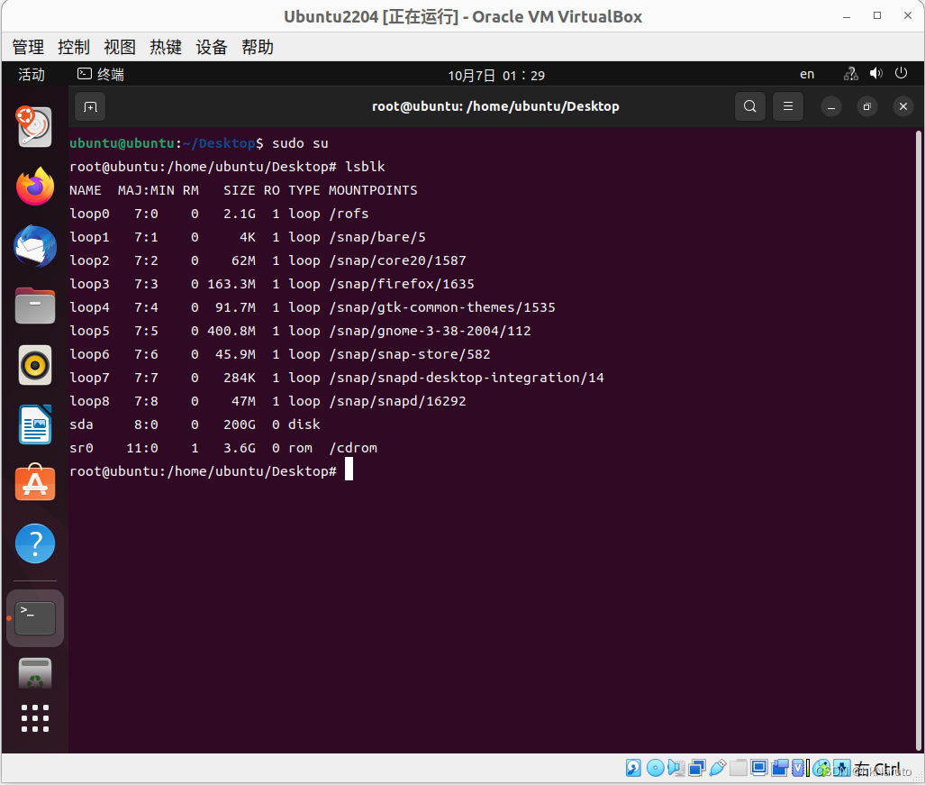Click the sr0 /cdrom row
Image resolution: width=925 pixels, height=785 pixels.
(x=223, y=448)
